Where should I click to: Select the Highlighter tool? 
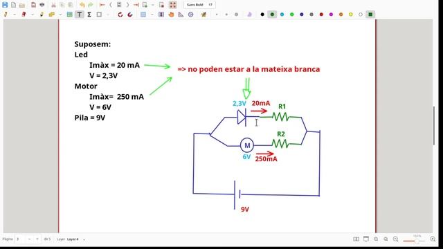(x=42, y=15)
